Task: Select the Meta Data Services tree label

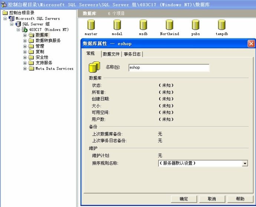Action: click(55, 69)
